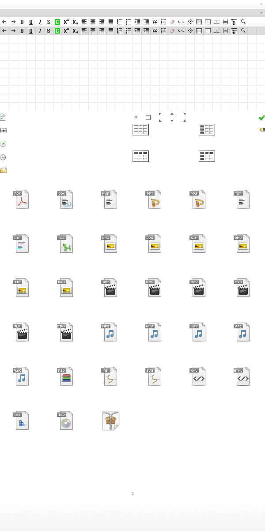Click the resize grip at the bottom
The width and height of the screenshot is (265, 531).
click(132, 493)
